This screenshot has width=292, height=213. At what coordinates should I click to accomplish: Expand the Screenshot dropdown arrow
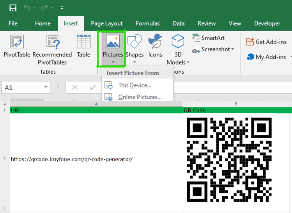(233, 49)
